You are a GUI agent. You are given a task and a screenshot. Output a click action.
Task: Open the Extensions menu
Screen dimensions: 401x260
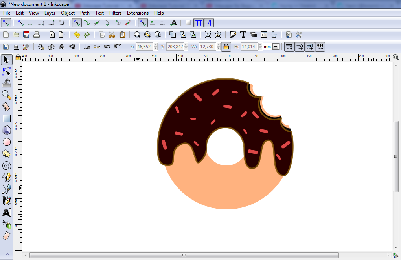pyautogui.click(x=138, y=13)
